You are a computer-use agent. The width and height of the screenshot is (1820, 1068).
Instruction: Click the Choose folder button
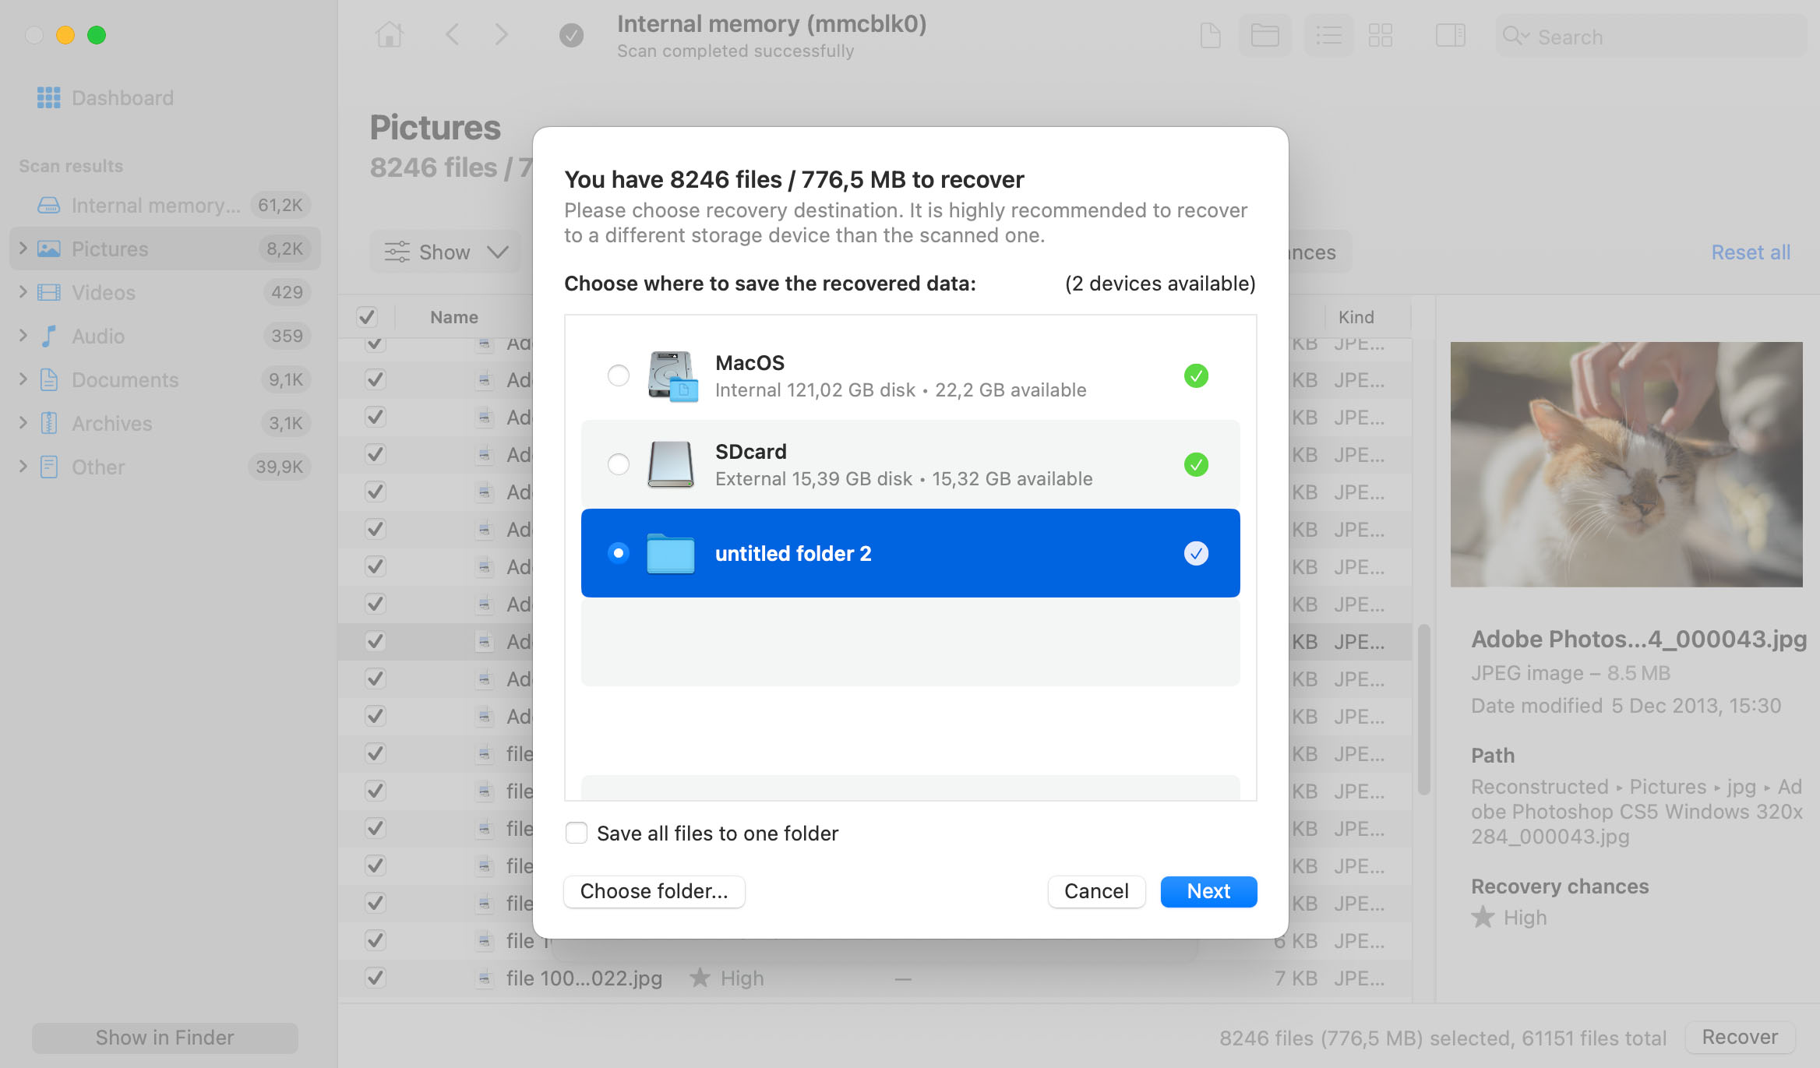tap(654, 890)
